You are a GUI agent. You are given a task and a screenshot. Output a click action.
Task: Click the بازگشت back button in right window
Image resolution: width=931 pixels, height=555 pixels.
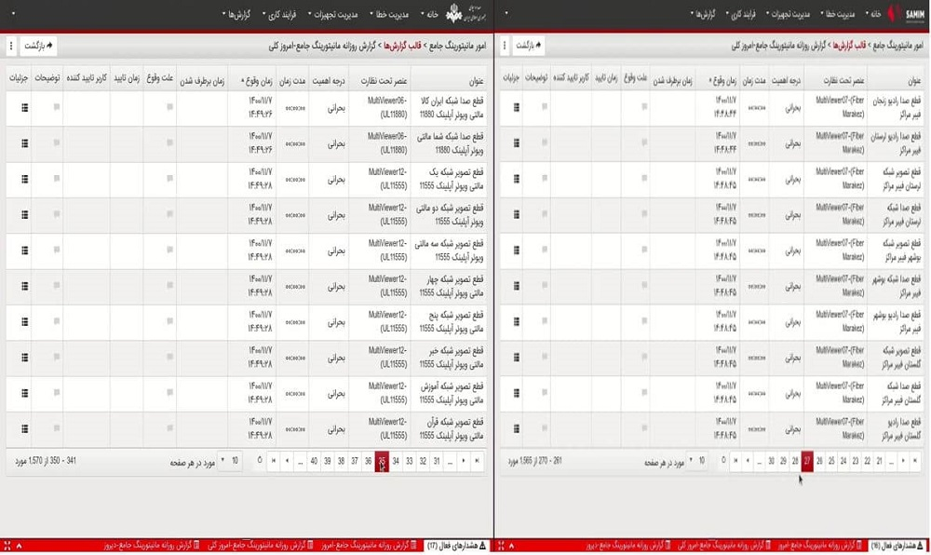point(528,46)
